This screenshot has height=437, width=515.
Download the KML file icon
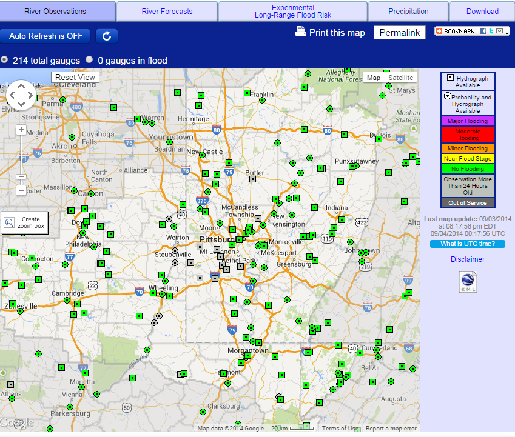pos(468,281)
